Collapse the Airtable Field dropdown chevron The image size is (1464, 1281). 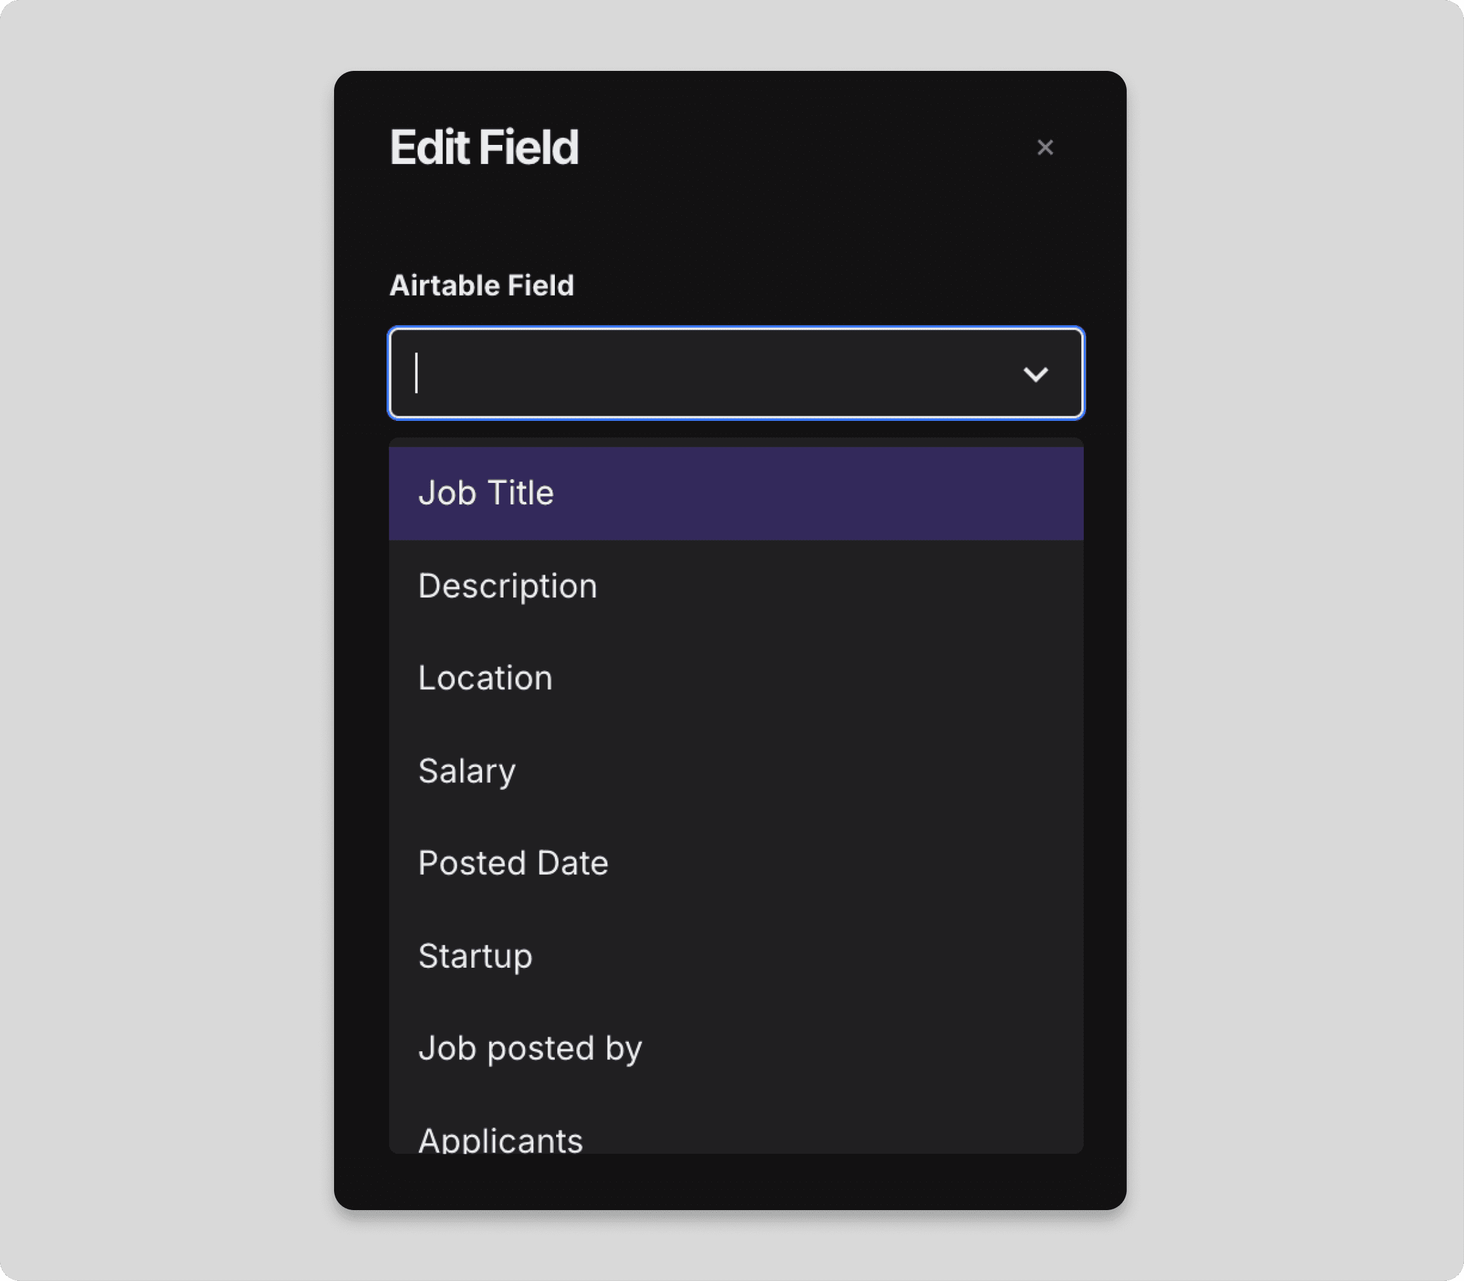(x=1035, y=374)
